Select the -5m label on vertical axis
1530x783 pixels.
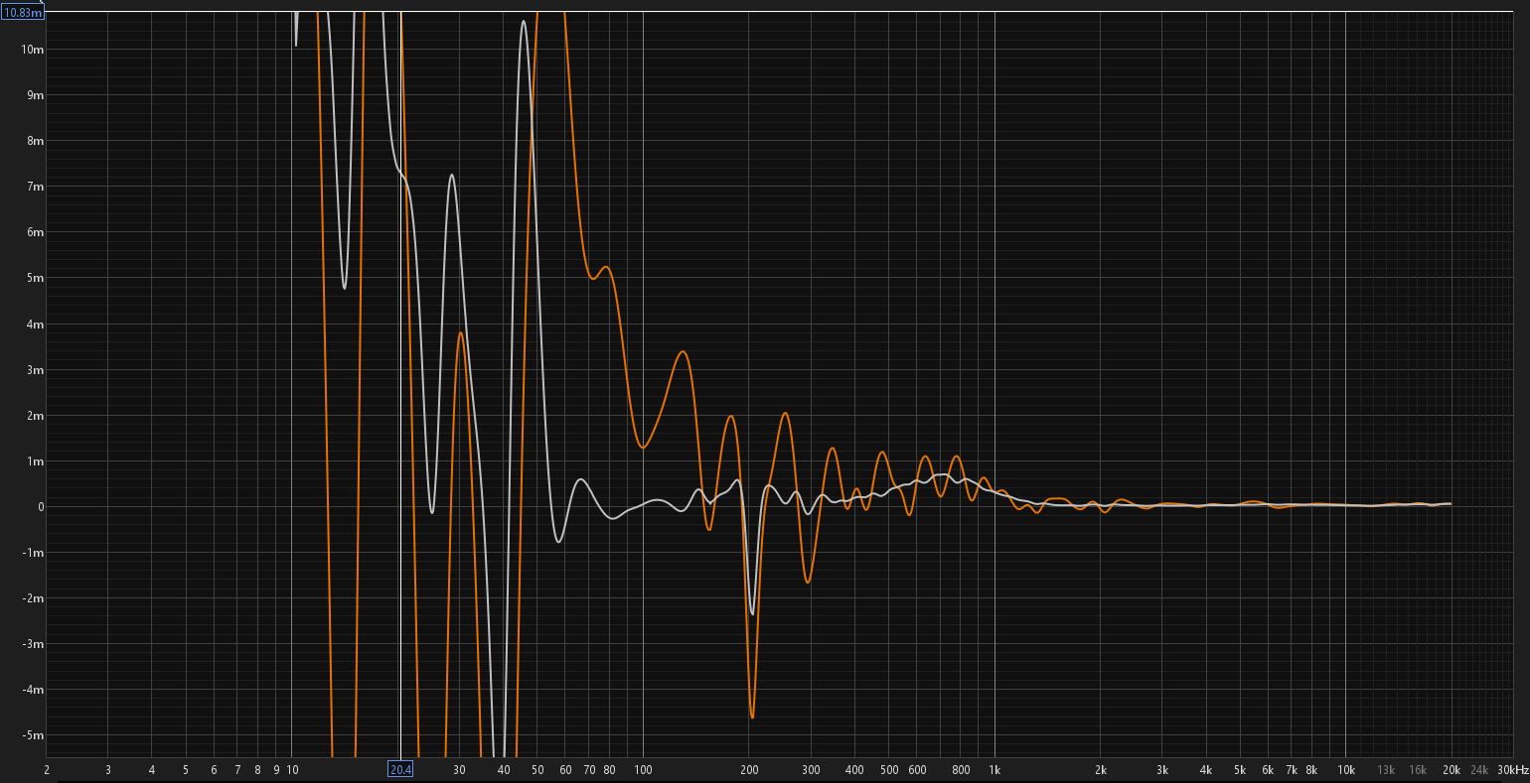(x=33, y=735)
